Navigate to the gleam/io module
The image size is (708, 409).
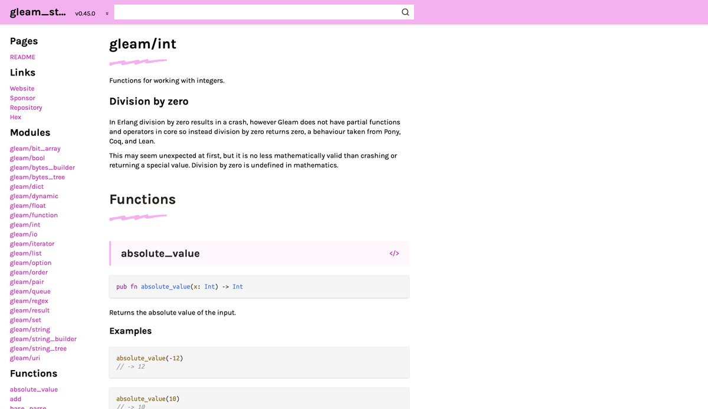point(24,234)
